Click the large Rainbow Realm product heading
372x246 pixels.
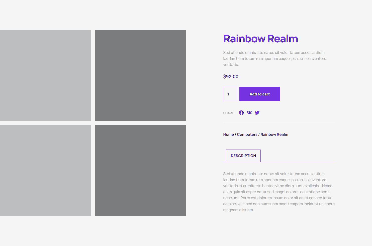pos(260,39)
